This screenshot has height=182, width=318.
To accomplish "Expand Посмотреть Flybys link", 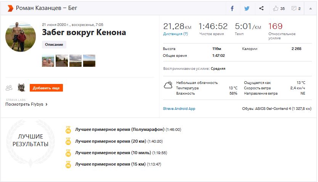I will 26,104.
